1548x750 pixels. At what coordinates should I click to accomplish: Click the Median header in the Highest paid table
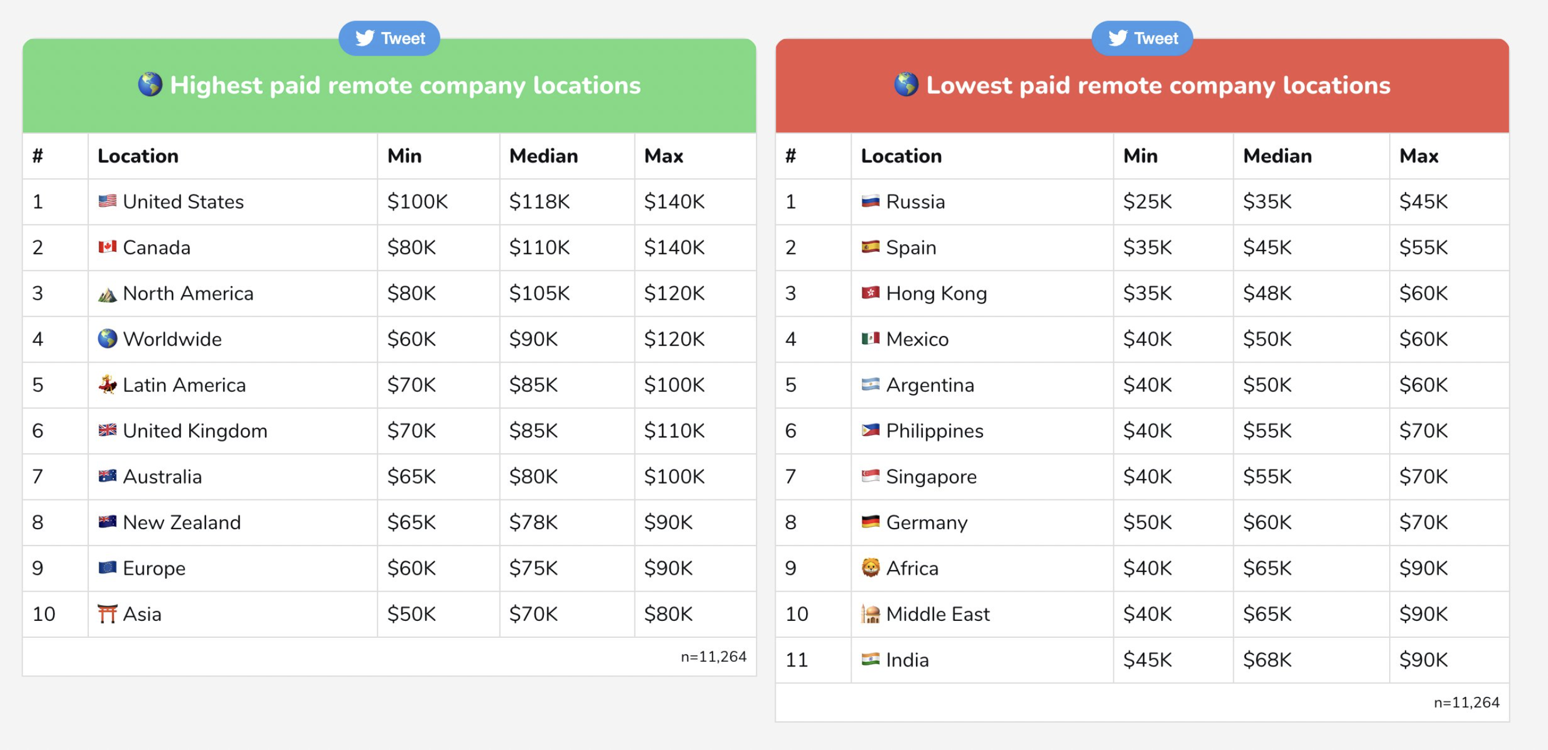click(x=543, y=157)
